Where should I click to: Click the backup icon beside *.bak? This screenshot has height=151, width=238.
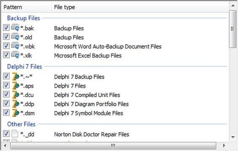point(15,28)
